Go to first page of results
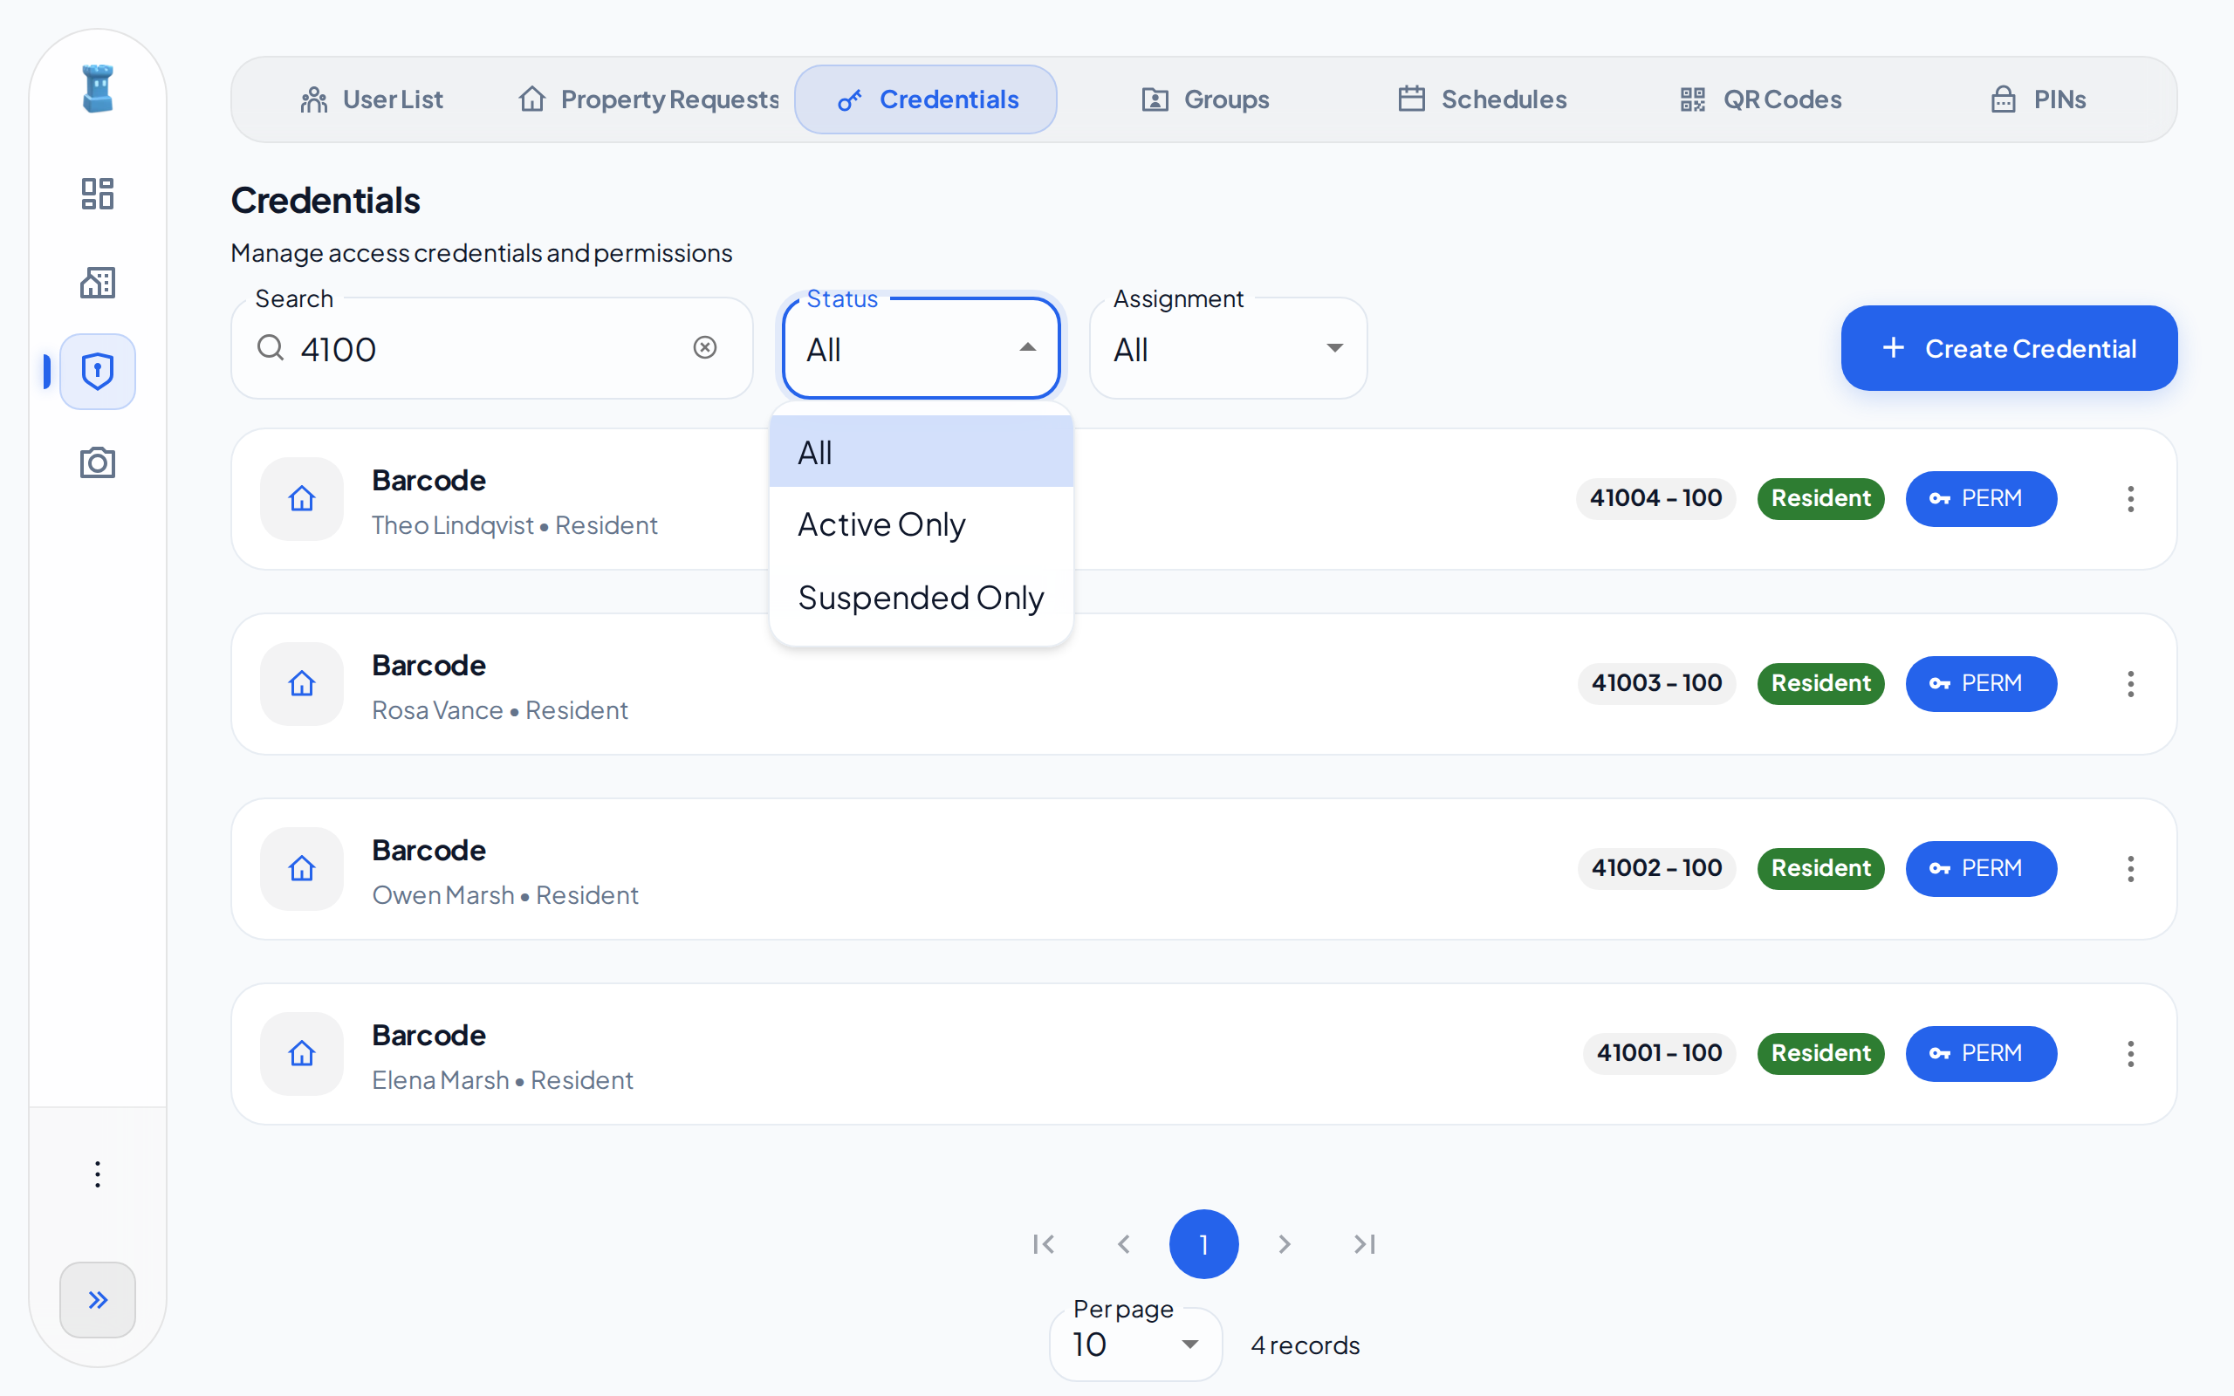 click(x=1044, y=1244)
